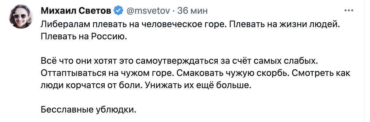Click the line "Плевать на Россию."
This screenshot has width=370, height=122.
pyautogui.click(x=84, y=37)
